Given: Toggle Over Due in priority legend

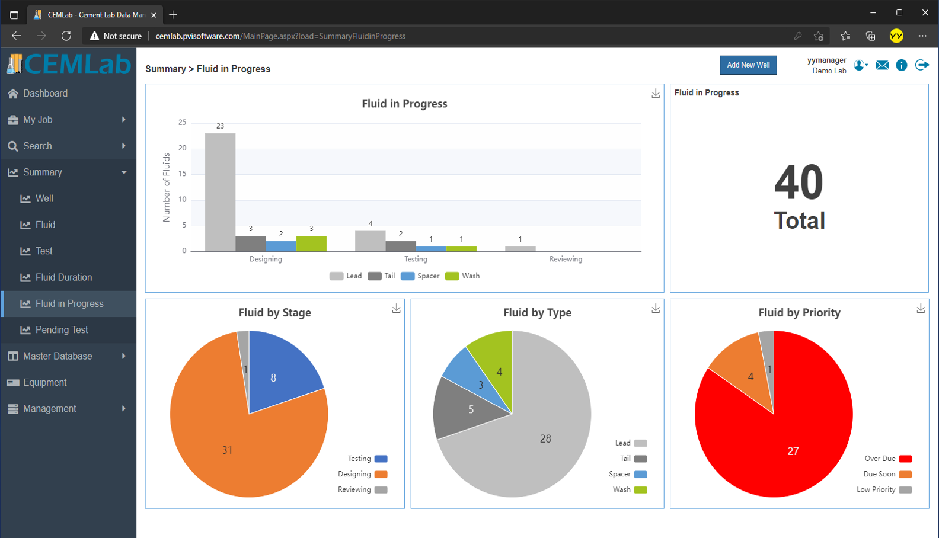Looking at the screenshot, I should (x=887, y=459).
